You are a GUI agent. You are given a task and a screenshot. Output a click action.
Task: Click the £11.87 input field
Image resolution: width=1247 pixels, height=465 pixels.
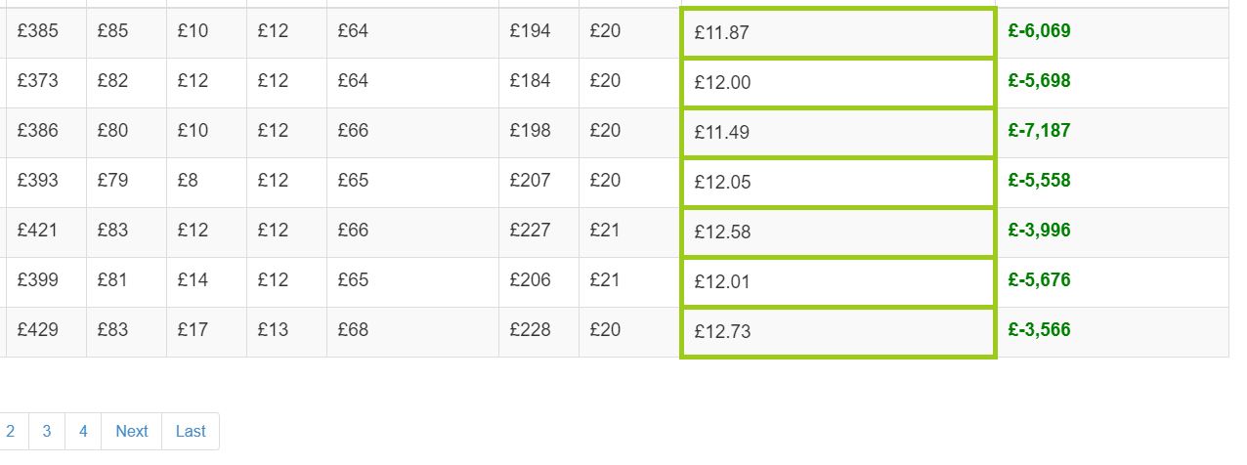[838, 33]
